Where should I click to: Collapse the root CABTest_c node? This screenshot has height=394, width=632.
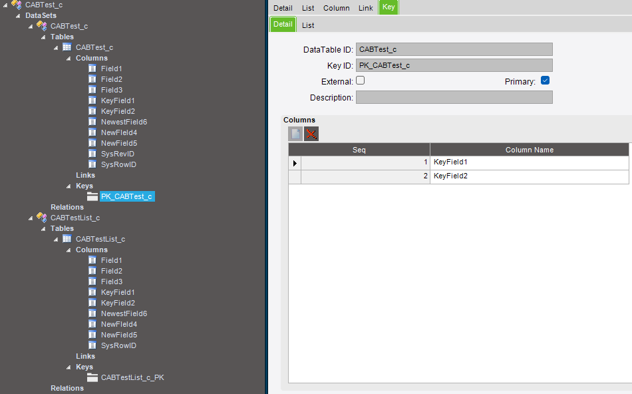[x=5, y=5]
